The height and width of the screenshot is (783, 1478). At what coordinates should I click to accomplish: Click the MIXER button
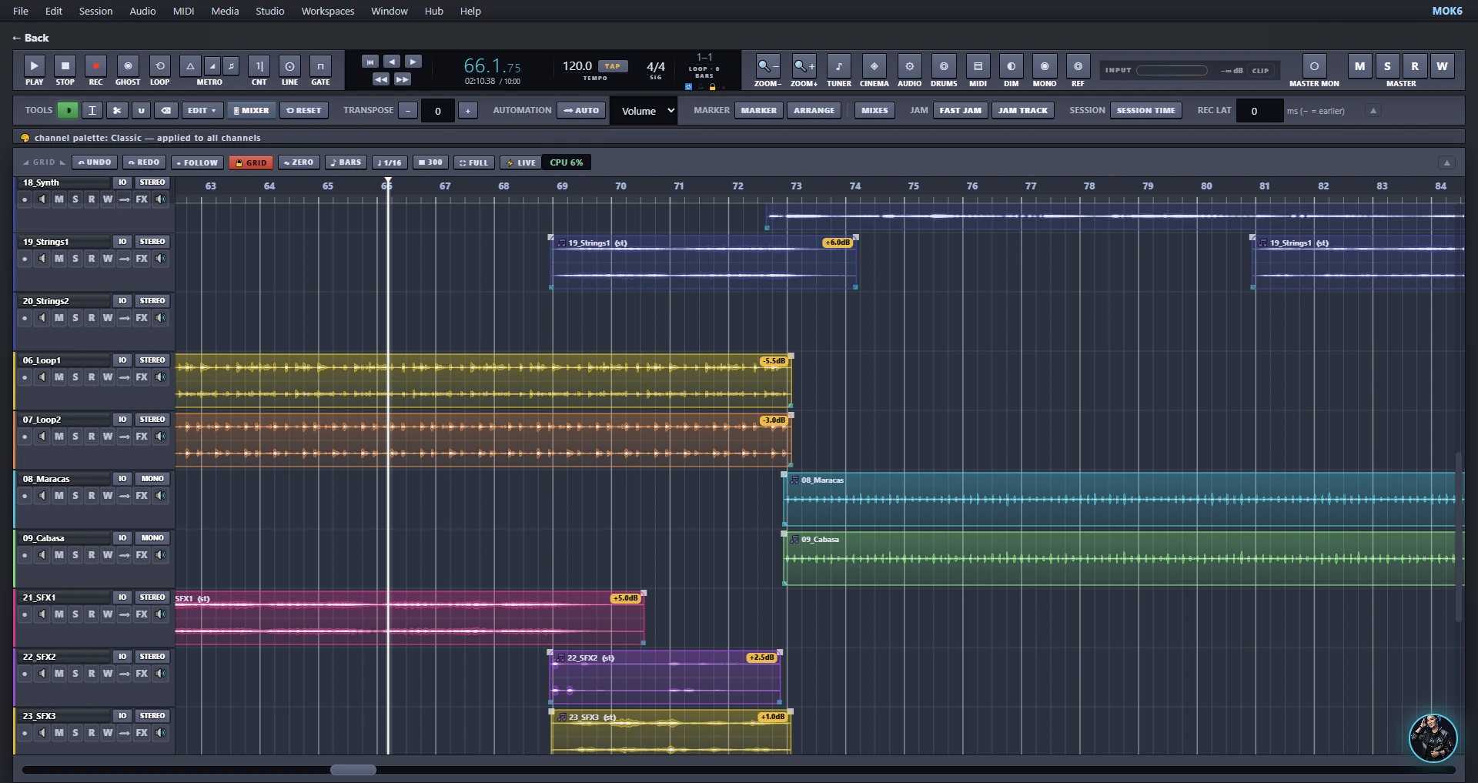point(252,110)
